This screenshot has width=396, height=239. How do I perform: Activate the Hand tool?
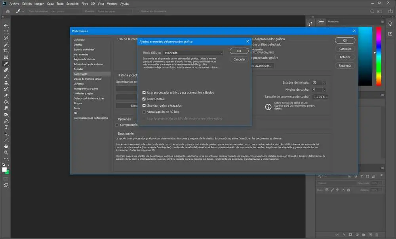(6, 146)
